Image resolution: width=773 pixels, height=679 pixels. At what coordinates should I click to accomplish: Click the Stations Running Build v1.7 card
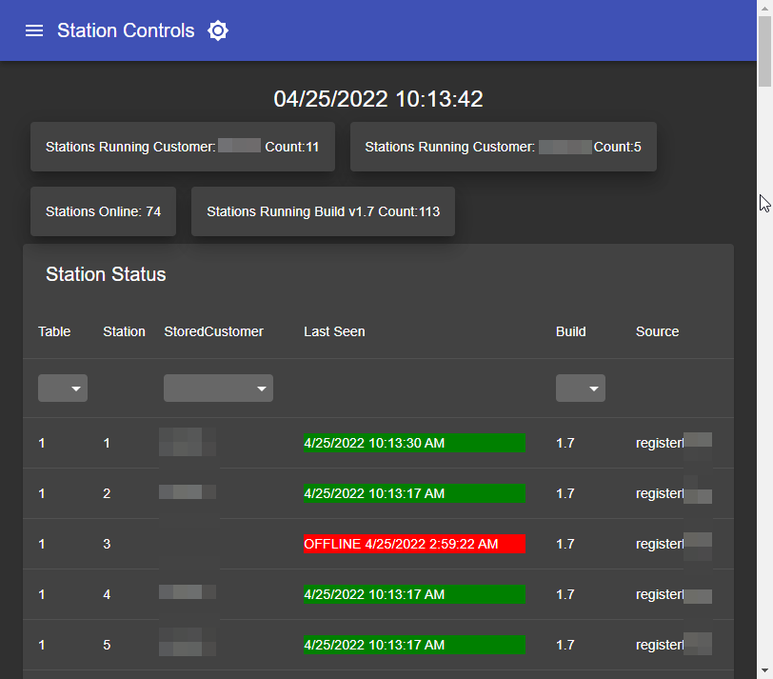[x=323, y=211]
